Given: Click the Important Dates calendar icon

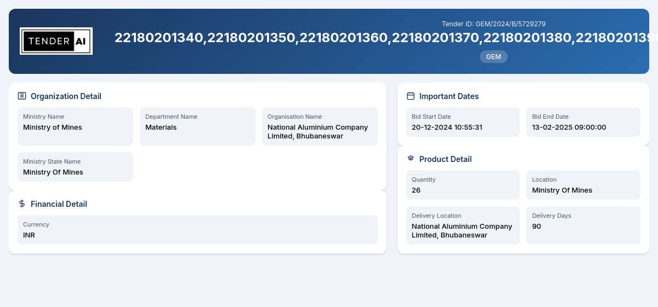Looking at the screenshot, I should [411, 96].
